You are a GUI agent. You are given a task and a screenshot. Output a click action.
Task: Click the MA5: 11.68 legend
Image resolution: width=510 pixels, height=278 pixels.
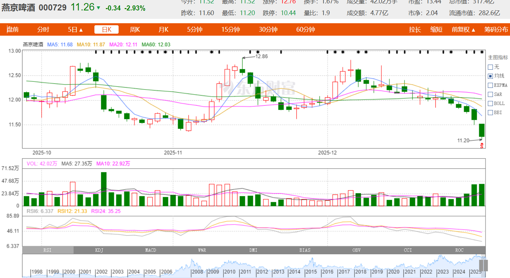pos(60,44)
